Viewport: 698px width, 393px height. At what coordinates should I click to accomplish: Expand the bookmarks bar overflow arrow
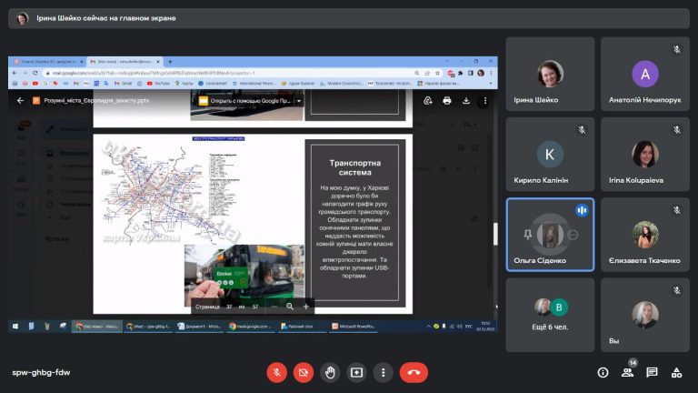tap(491, 84)
